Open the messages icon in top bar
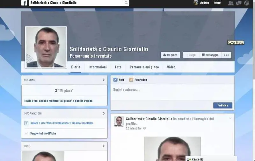 tap(238, 3)
